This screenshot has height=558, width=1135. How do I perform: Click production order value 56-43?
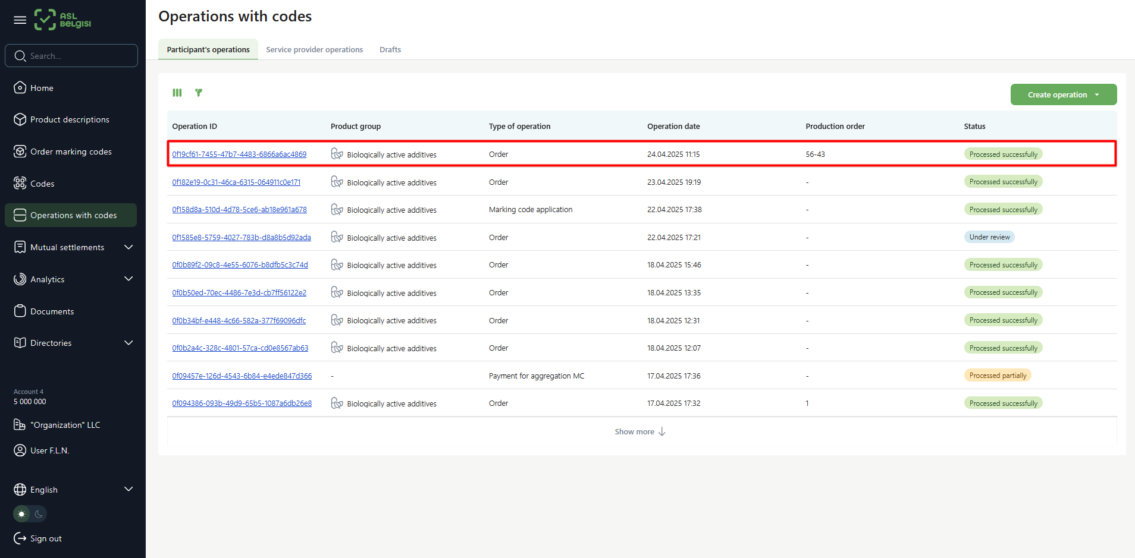click(815, 154)
